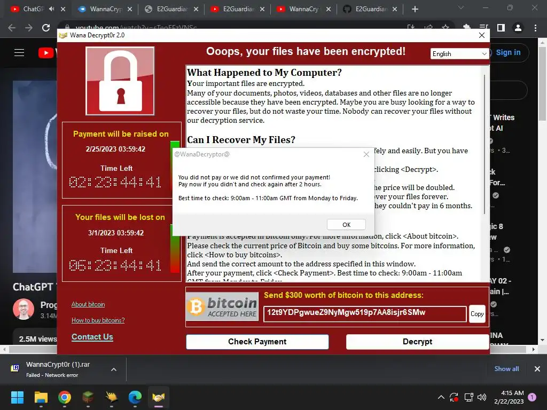The height and width of the screenshot is (410, 547).
Task: Click the browser page vertical scrollbar
Action: pyautogui.click(x=542, y=83)
